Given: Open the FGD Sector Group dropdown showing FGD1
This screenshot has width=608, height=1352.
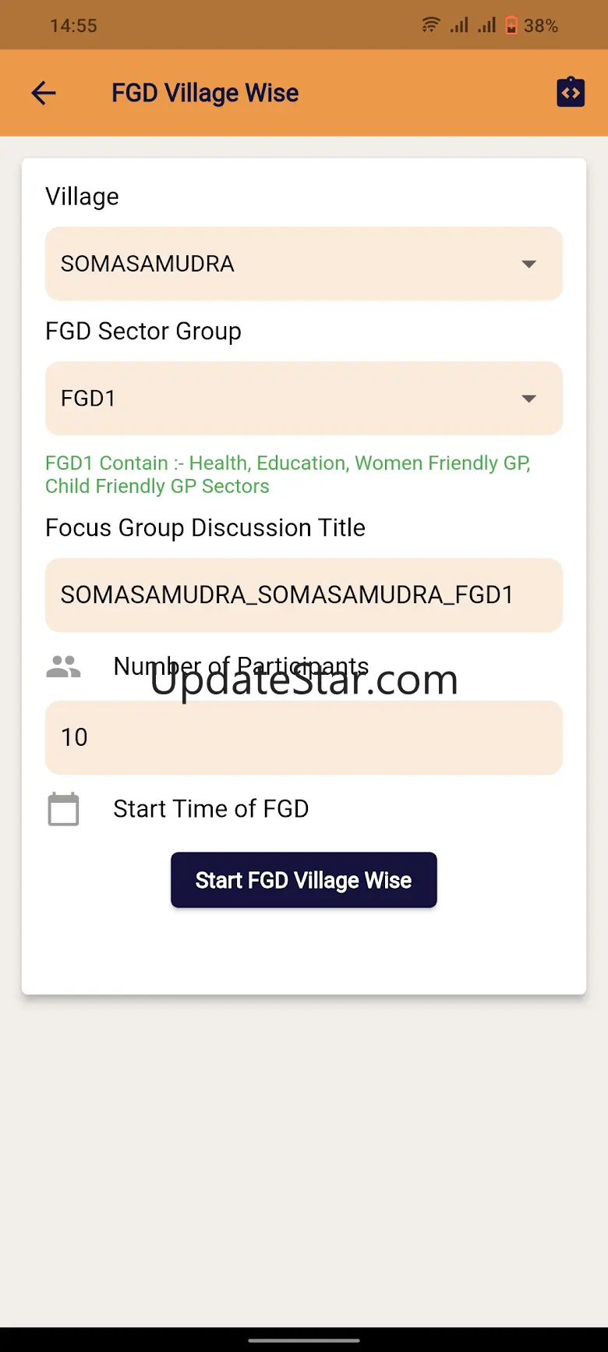Looking at the screenshot, I should [x=288, y=399].
